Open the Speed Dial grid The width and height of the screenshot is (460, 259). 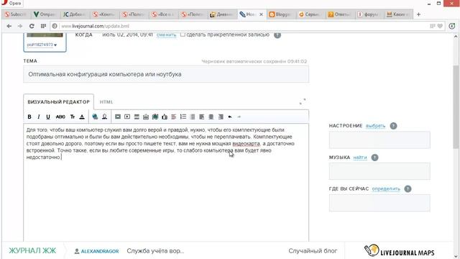point(43,26)
